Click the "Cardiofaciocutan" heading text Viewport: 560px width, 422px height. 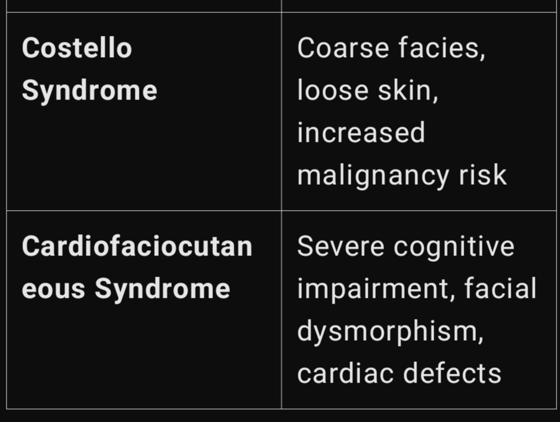[x=137, y=247]
